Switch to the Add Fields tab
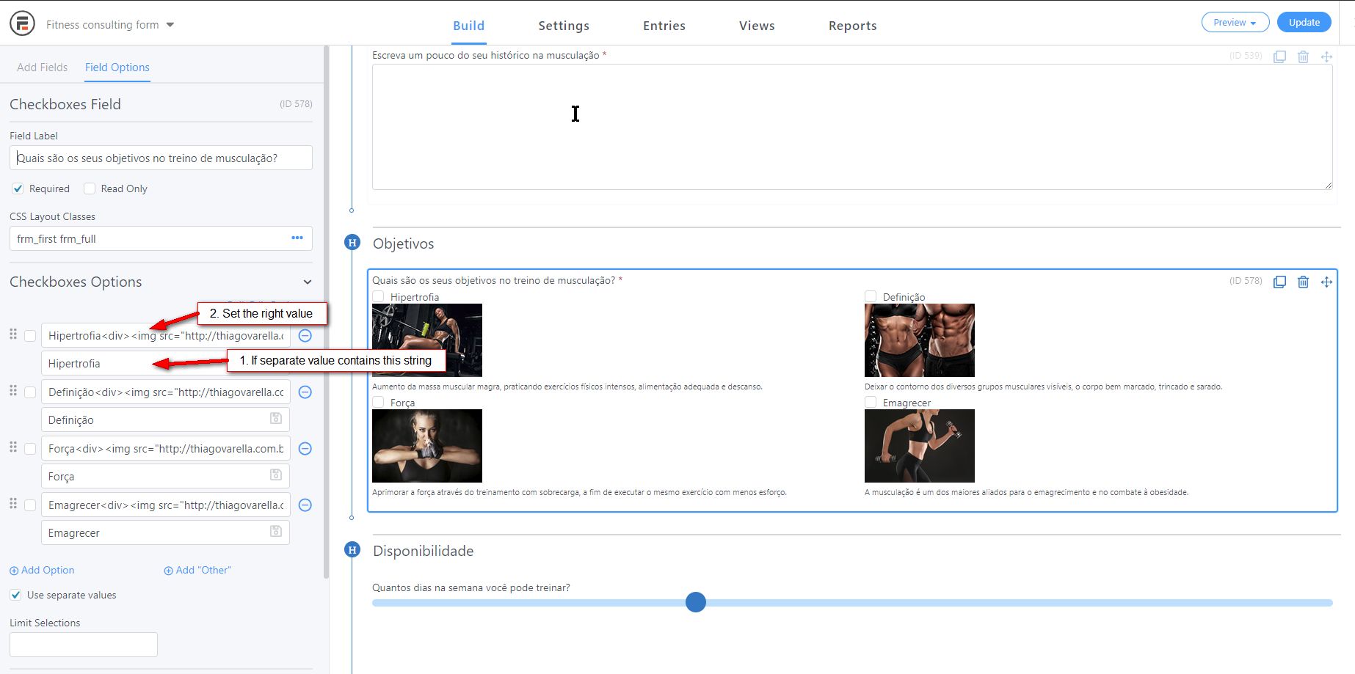Viewport: 1355px width, 674px height. 43,67
